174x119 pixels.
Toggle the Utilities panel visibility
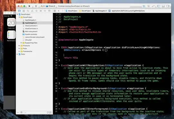tap(168, 6)
